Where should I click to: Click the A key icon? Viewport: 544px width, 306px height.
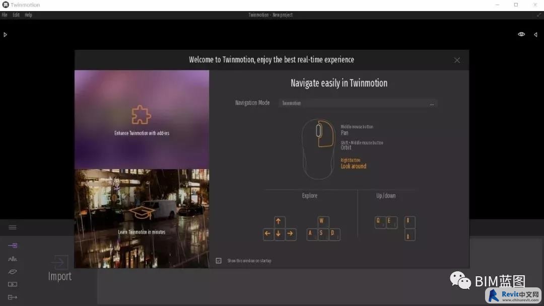[x=312, y=234]
